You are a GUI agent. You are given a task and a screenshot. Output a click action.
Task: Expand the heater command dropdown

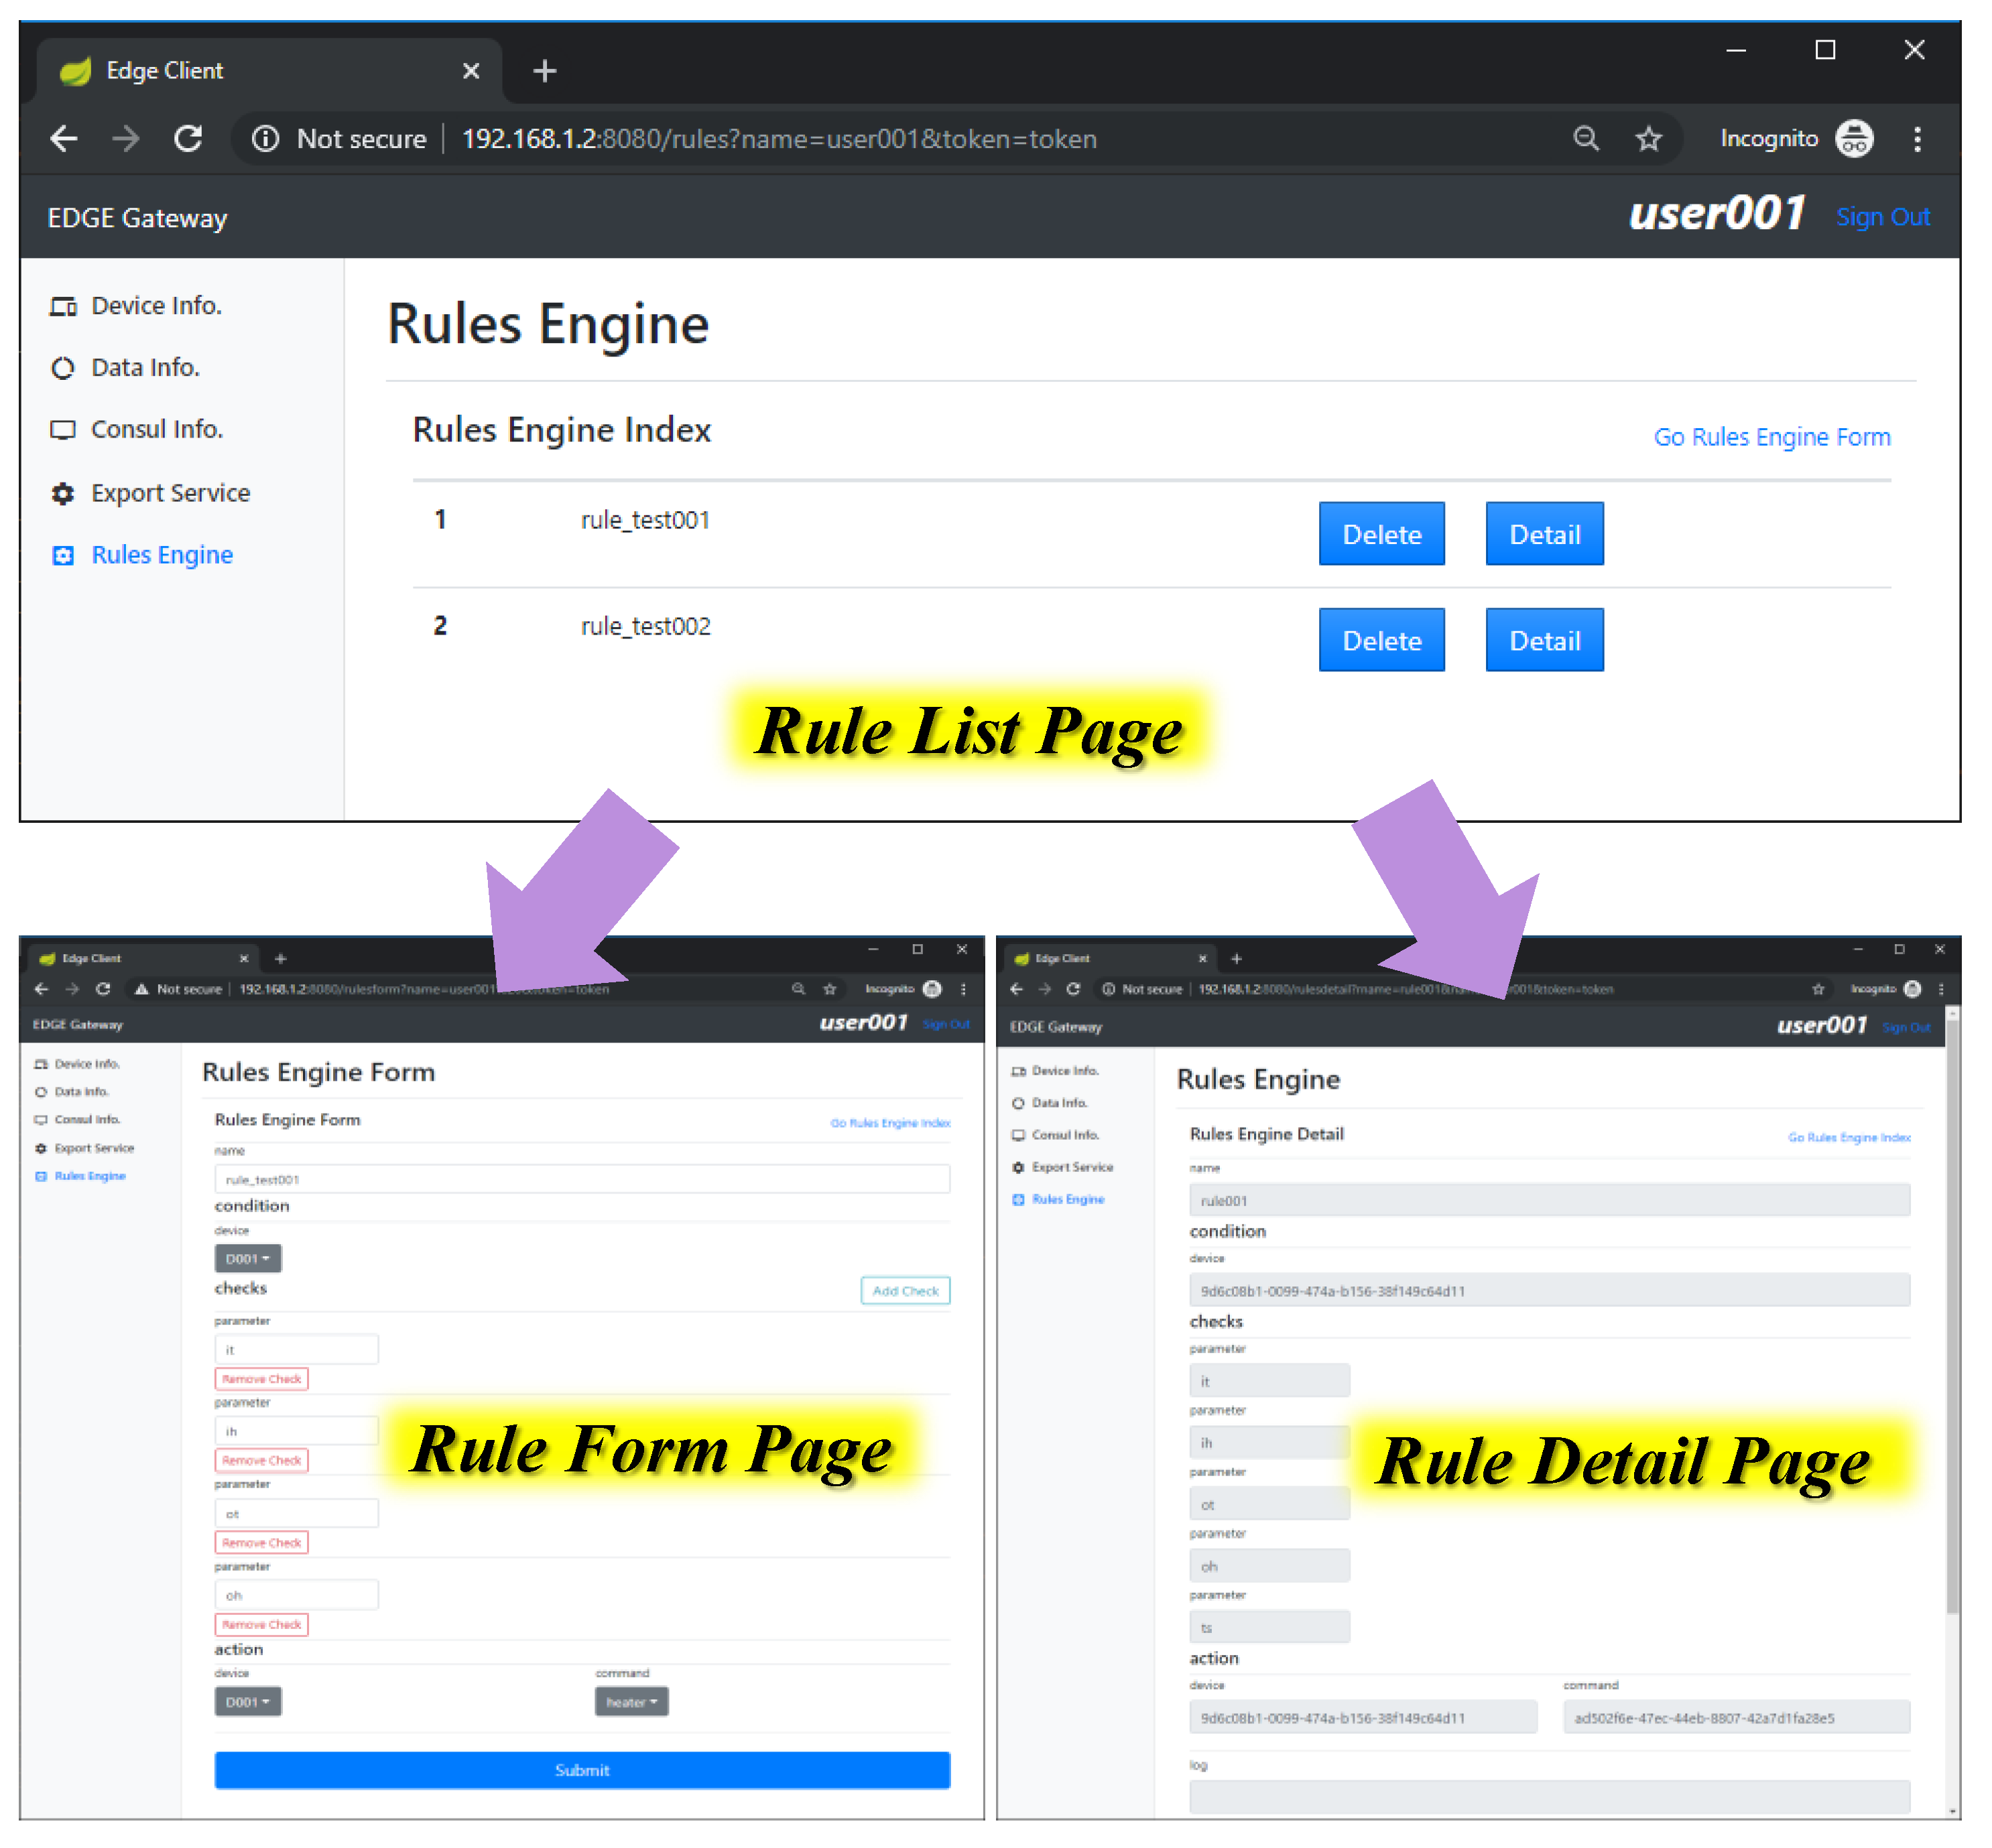pyautogui.click(x=631, y=1701)
